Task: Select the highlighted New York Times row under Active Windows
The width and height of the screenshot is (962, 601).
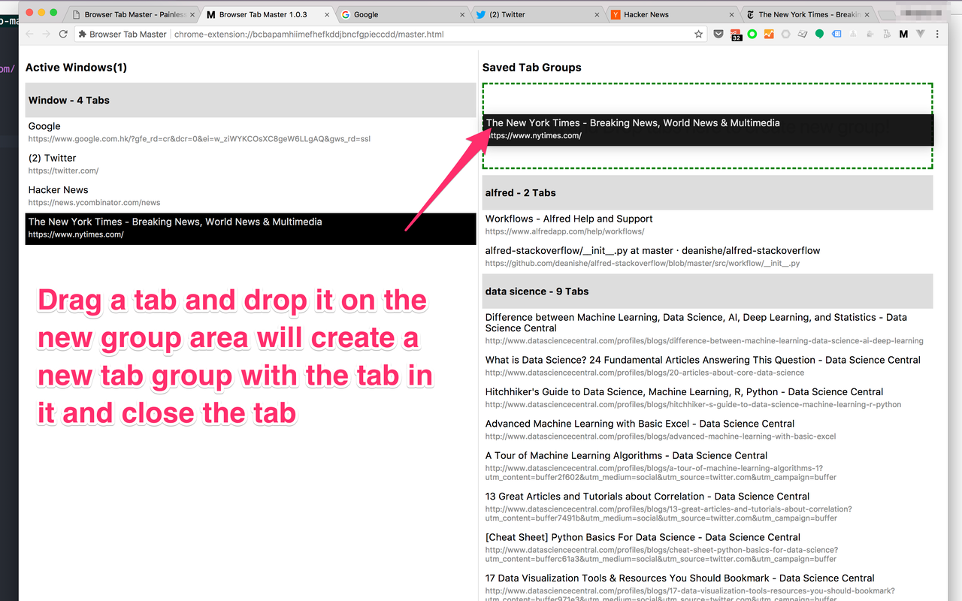Action: tap(250, 228)
